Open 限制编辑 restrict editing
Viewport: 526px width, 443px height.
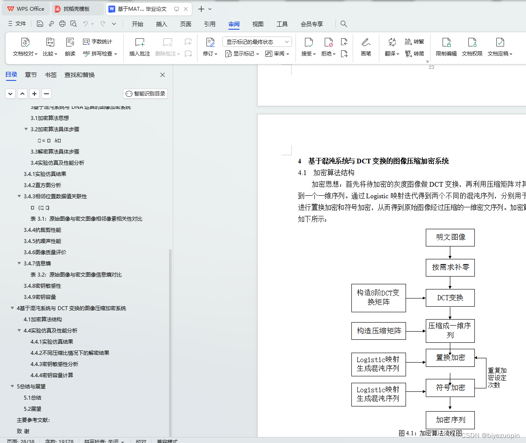(446, 47)
